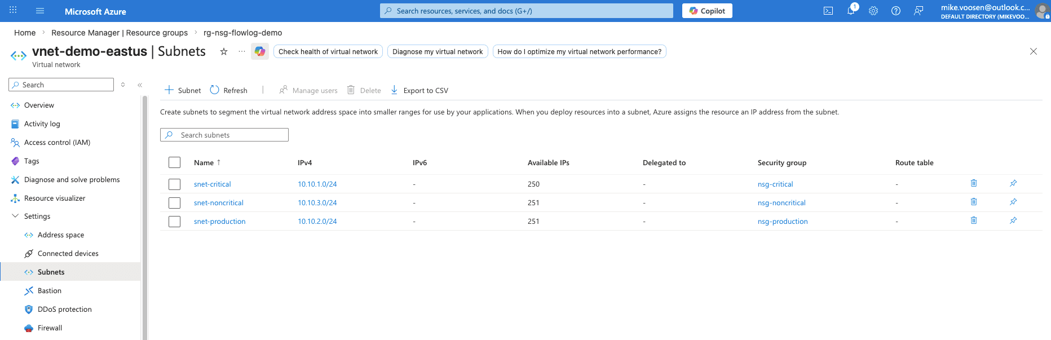Export the subnets to CSV

click(x=419, y=90)
